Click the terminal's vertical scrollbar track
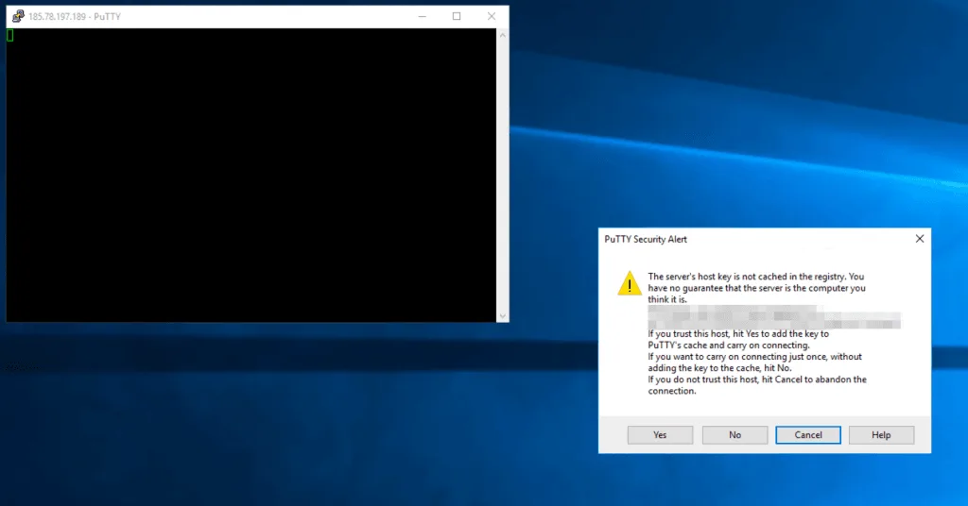The image size is (968, 506). click(x=503, y=175)
